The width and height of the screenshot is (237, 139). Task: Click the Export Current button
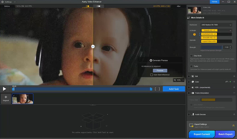click(x=202, y=134)
